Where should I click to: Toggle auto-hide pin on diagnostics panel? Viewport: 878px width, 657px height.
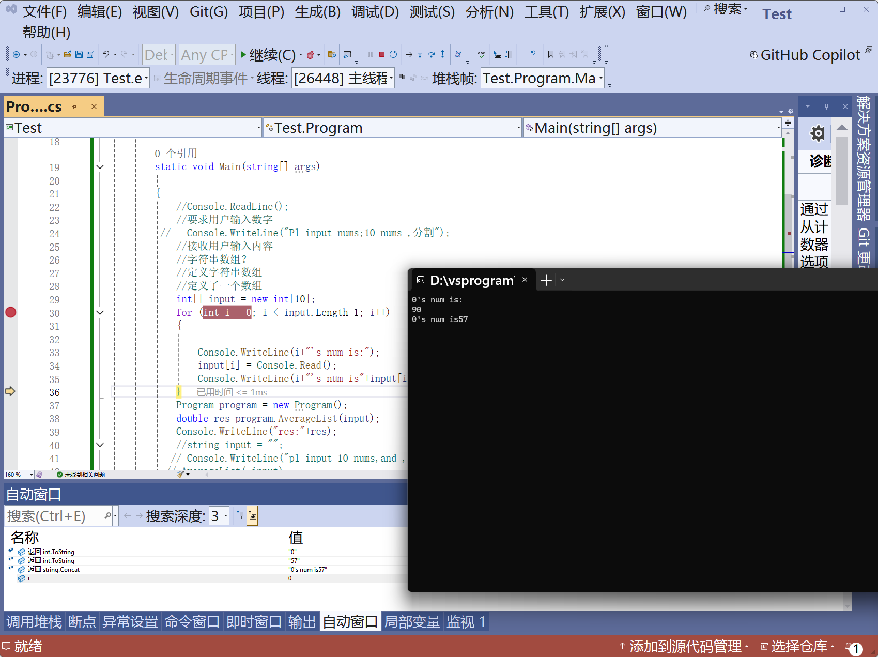826,106
